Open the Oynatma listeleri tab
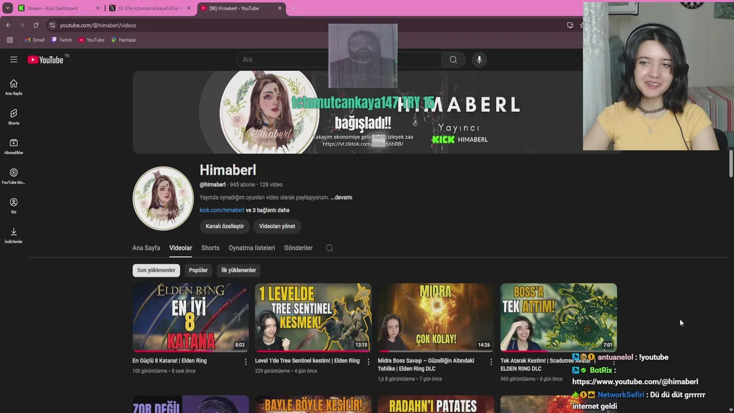Screen dimensions: 734x413 252,248
